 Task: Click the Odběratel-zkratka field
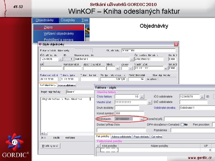[197, 108]
